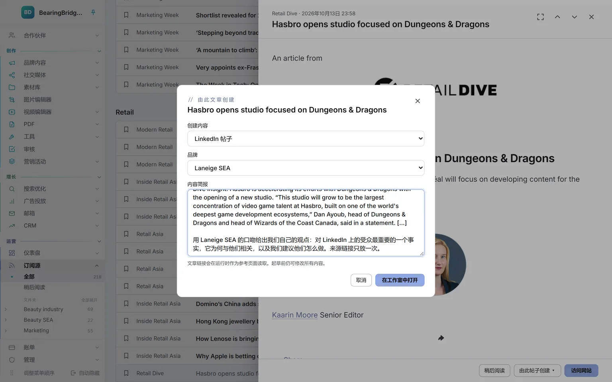Close the 由此文章创建 dialog

click(418, 101)
